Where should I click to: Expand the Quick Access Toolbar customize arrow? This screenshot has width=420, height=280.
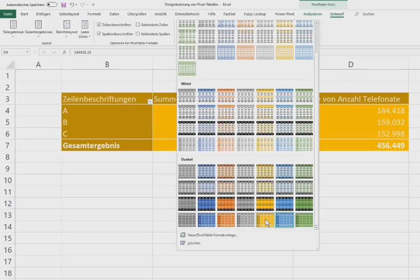pyautogui.click(x=93, y=5)
